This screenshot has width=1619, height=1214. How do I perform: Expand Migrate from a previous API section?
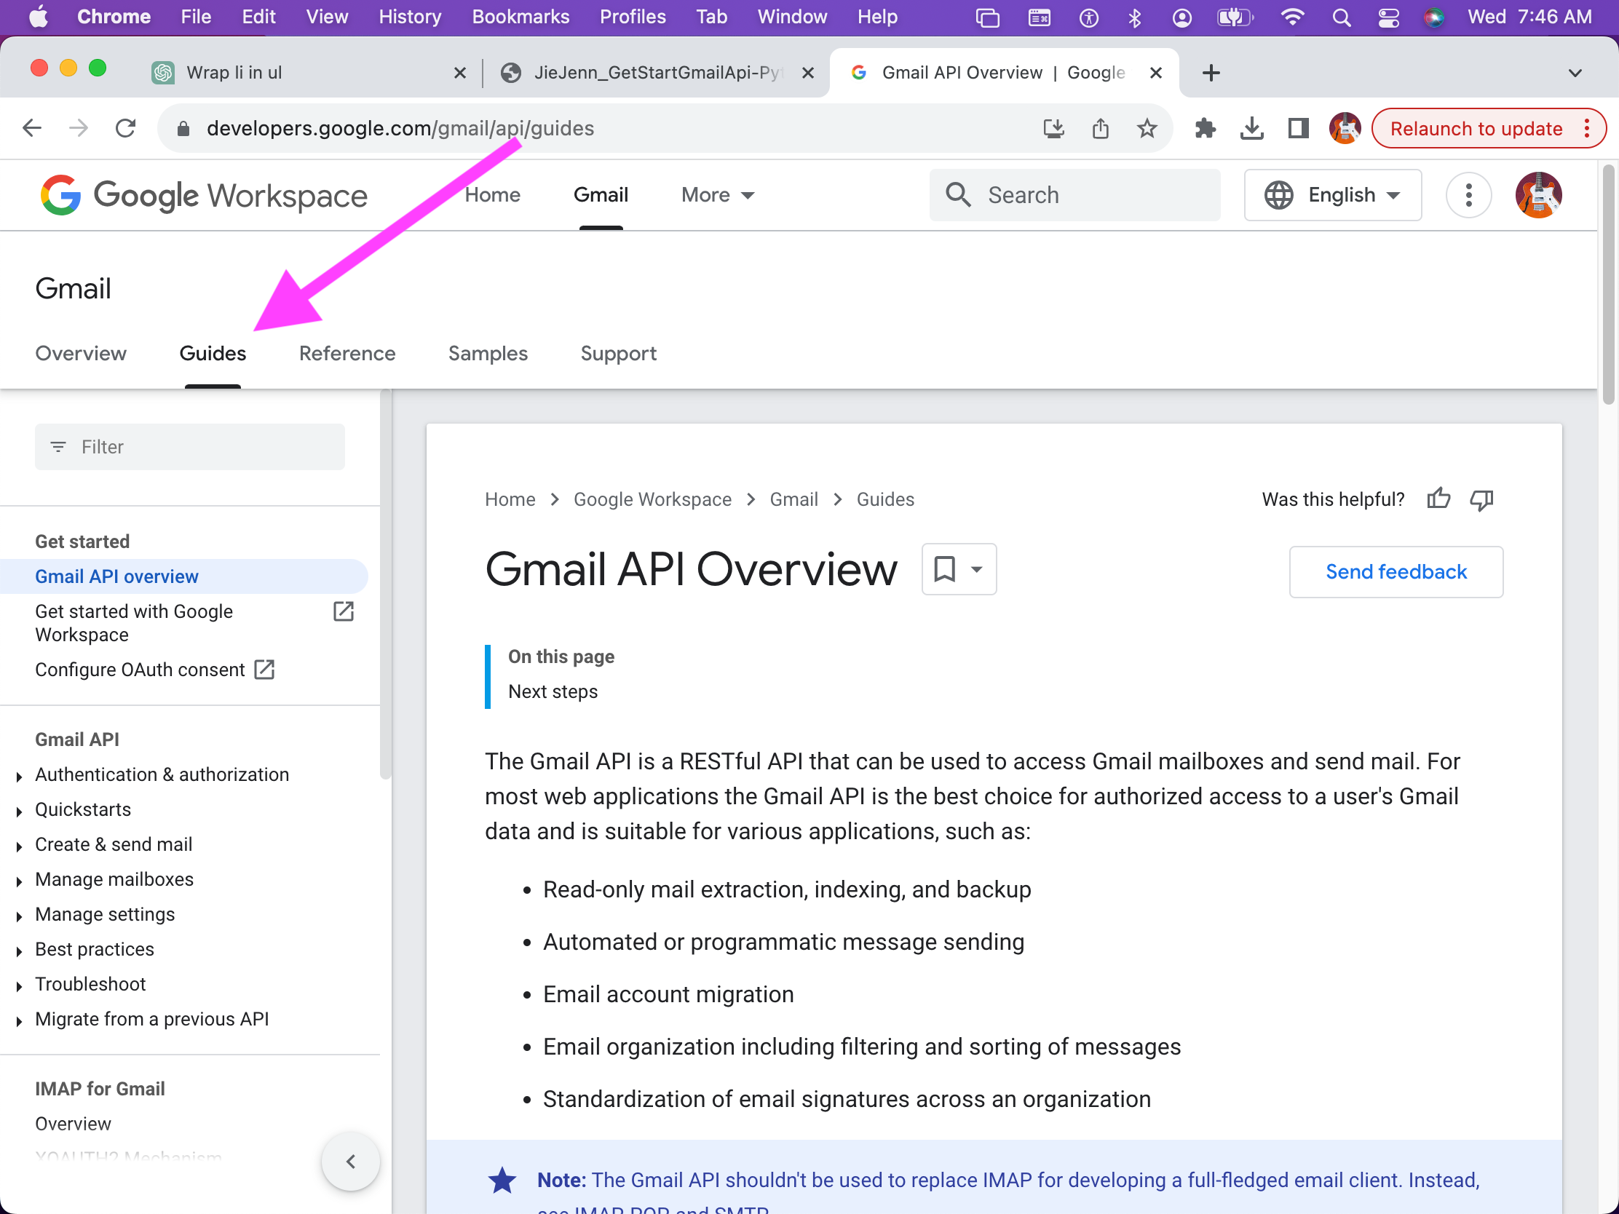pos(19,1021)
